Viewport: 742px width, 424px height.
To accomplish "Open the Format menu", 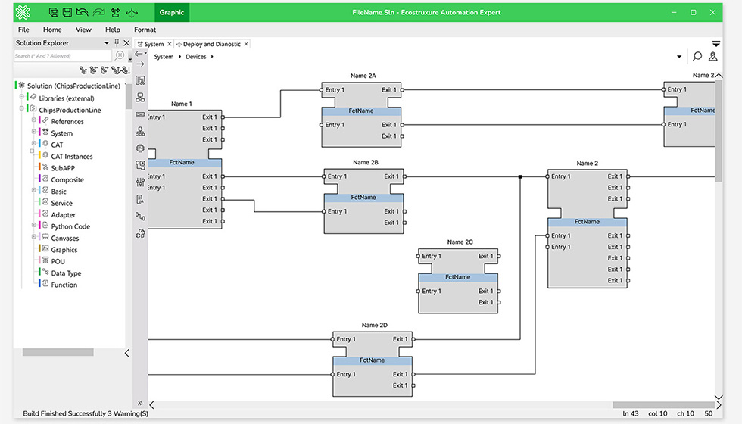I will pyautogui.click(x=145, y=30).
